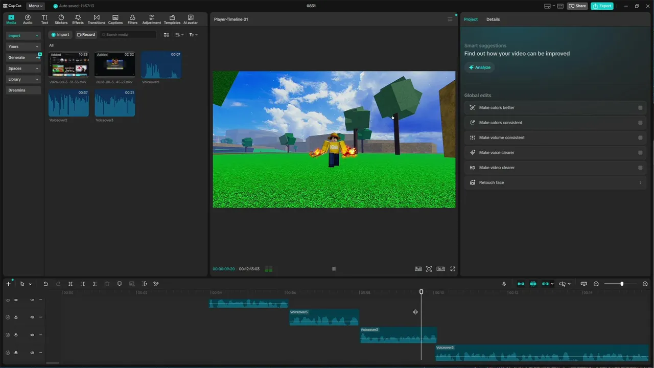Toggle the Make volume consistent checkbox
Viewport: 654px width, 368px height.
point(640,137)
